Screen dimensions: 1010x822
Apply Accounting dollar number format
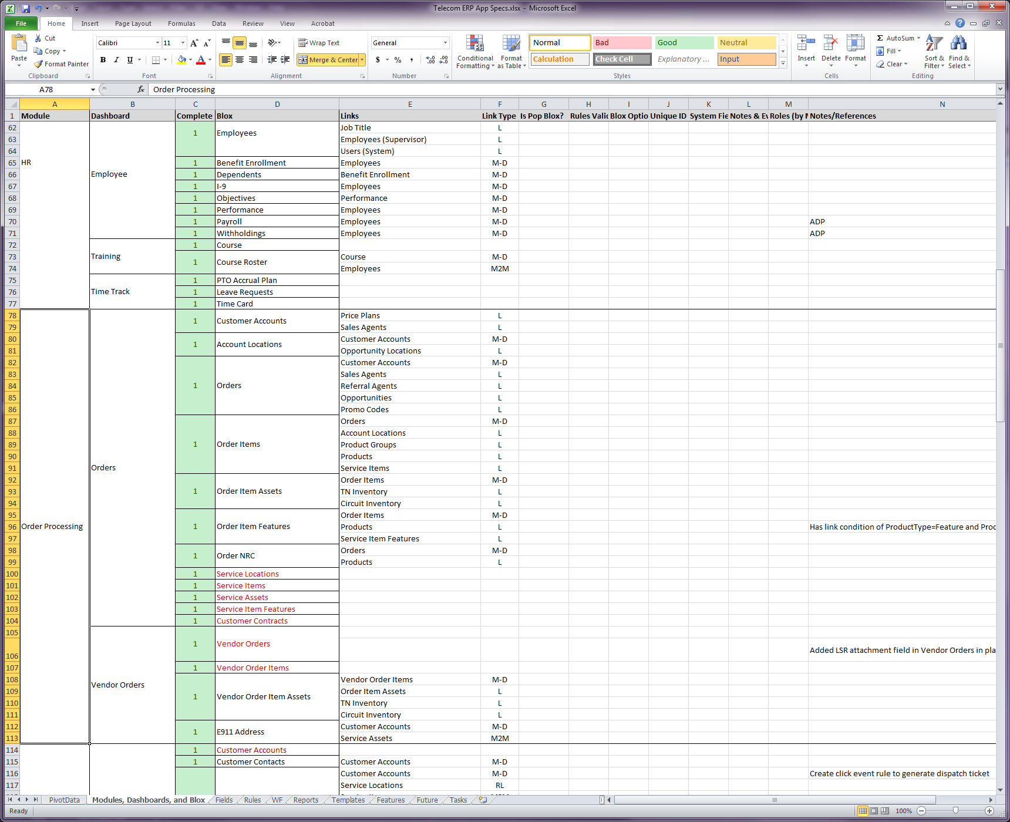(378, 60)
